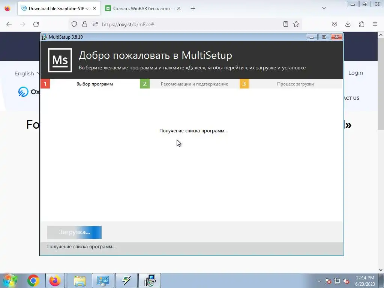
Task: Open the Windows Start menu
Action: tap(10, 280)
